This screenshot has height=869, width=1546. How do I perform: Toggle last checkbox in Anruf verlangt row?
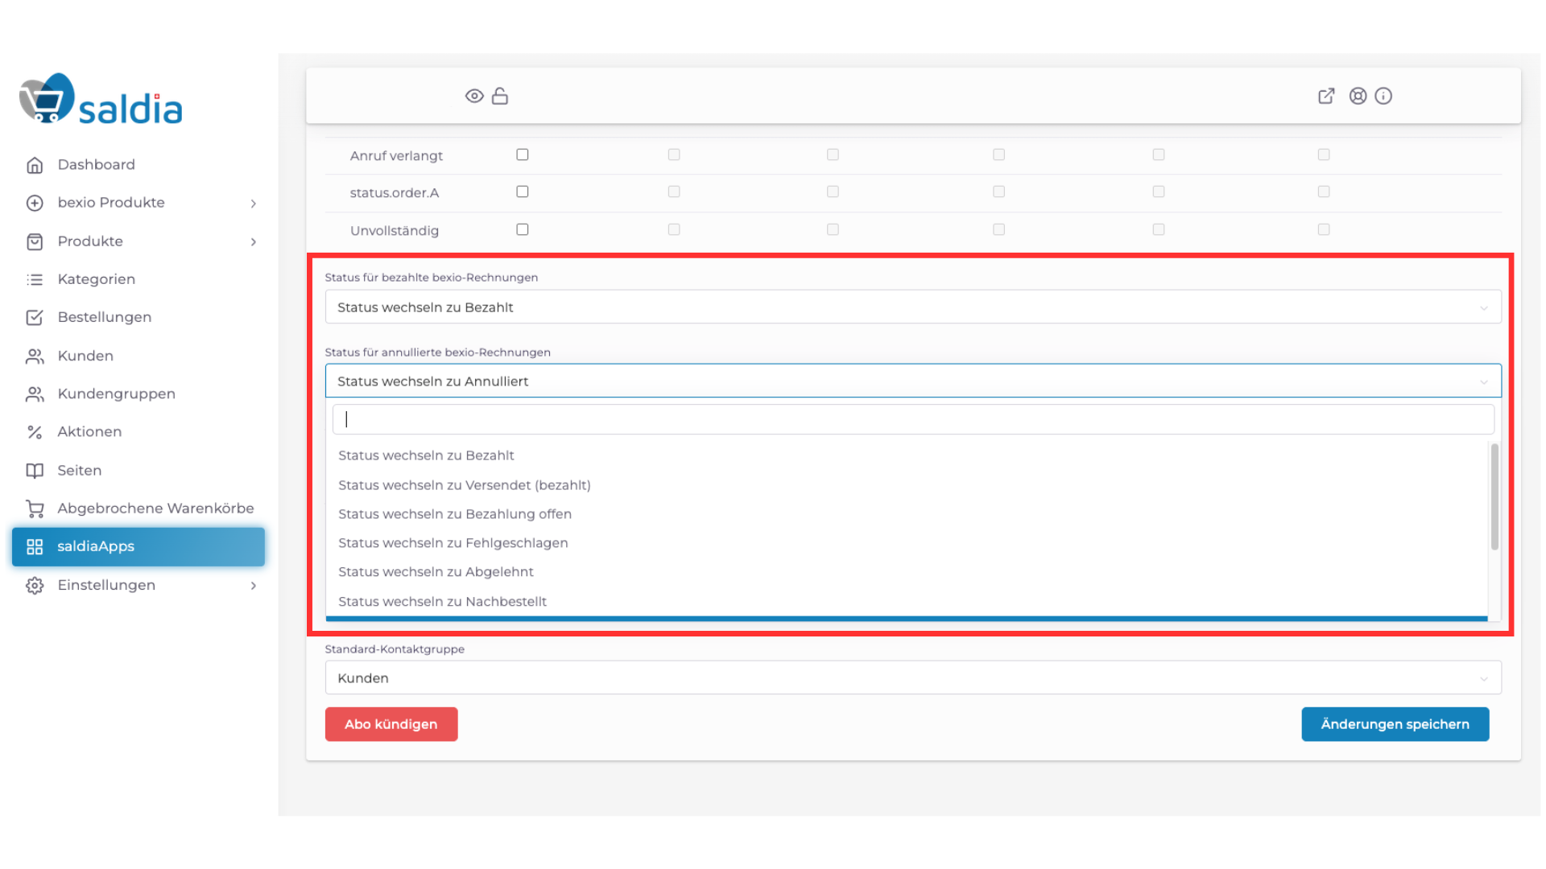[1324, 154]
